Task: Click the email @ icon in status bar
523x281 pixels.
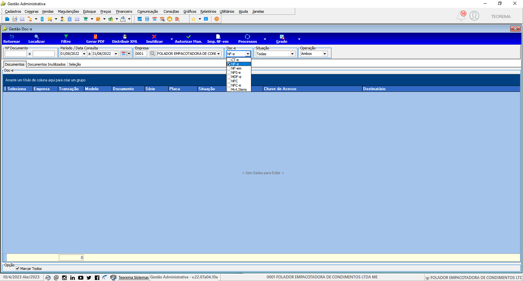Action: pos(56,278)
